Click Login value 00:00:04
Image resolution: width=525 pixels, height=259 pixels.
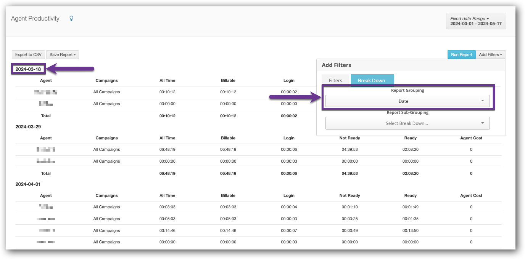pyautogui.click(x=289, y=207)
